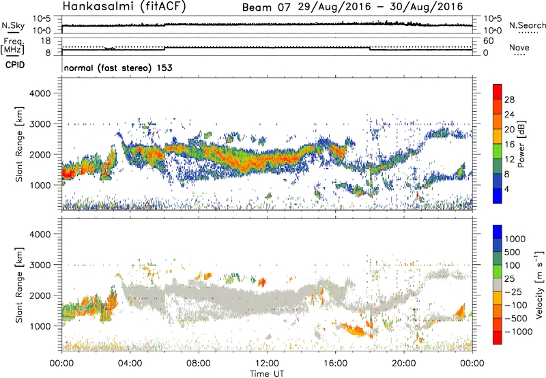Click the 3000 tick label in velocity panel
Image resolution: width=546 pixels, height=378 pixels.
point(40,265)
